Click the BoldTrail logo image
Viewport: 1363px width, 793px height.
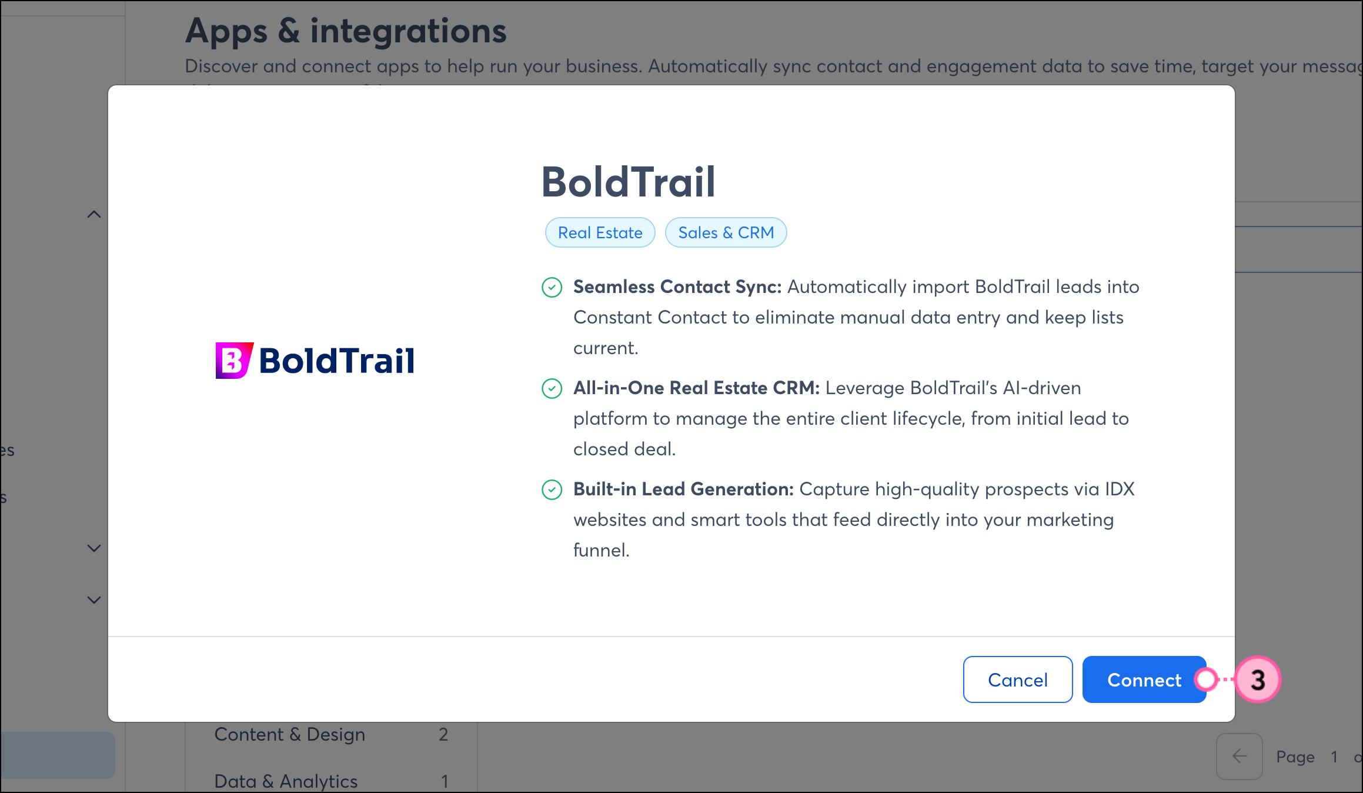[x=315, y=360]
